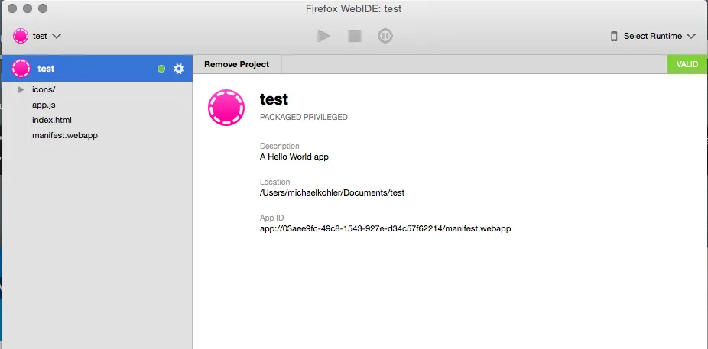Viewport: 708px width, 349px height.
Task: Click the Description label
Action: tap(280, 146)
